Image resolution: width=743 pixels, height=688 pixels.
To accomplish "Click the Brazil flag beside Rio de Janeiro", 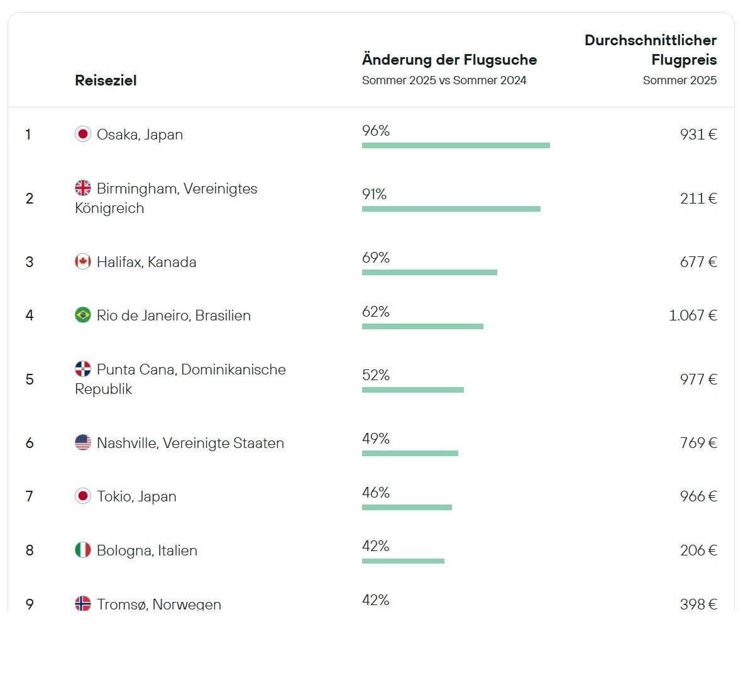I will (x=83, y=315).
